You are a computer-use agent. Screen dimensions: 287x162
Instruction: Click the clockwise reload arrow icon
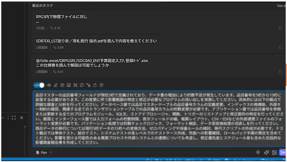point(95,85)
